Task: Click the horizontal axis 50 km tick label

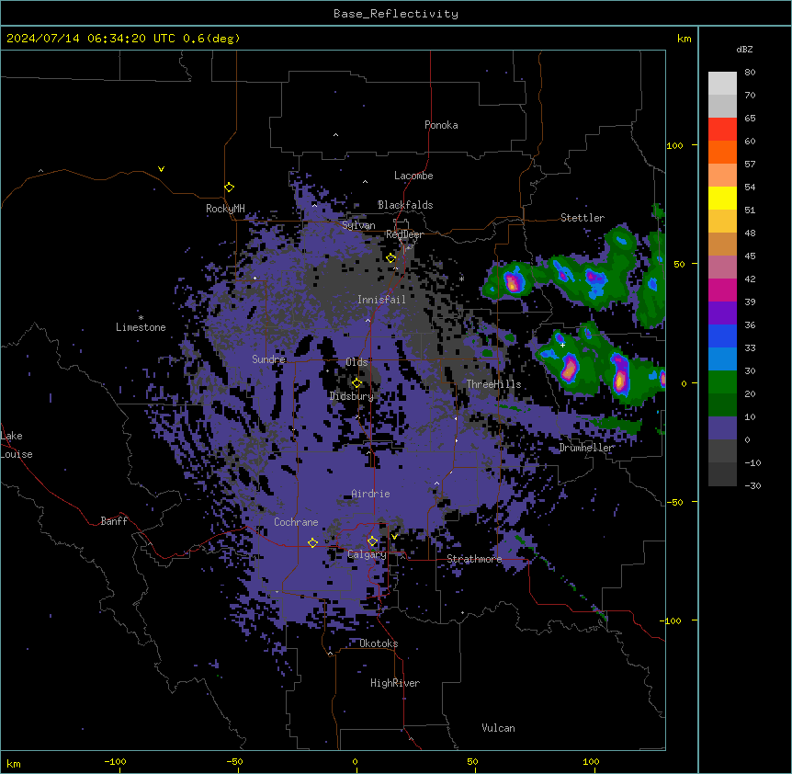Action: pyautogui.click(x=472, y=761)
